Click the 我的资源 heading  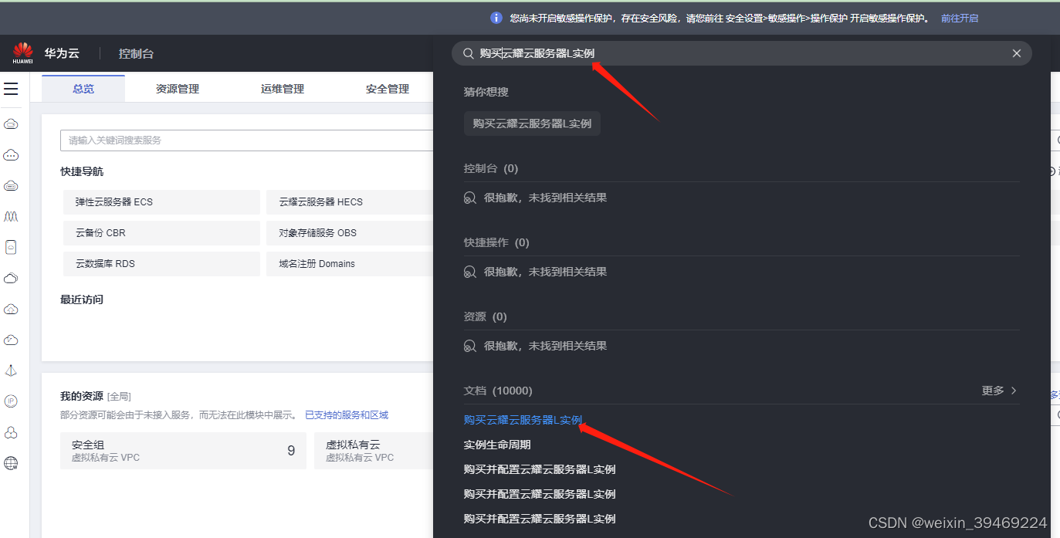tap(82, 396)
